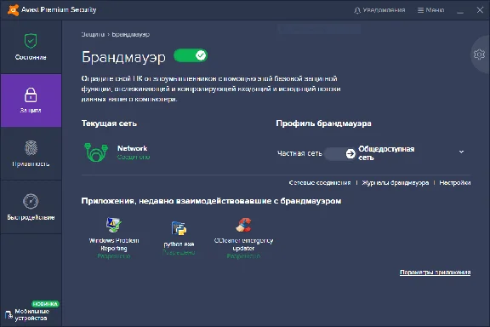The width and height of the screenshot is (490, 327).
Task: Click the notification bell icon
Action: (x=357, y=10)
